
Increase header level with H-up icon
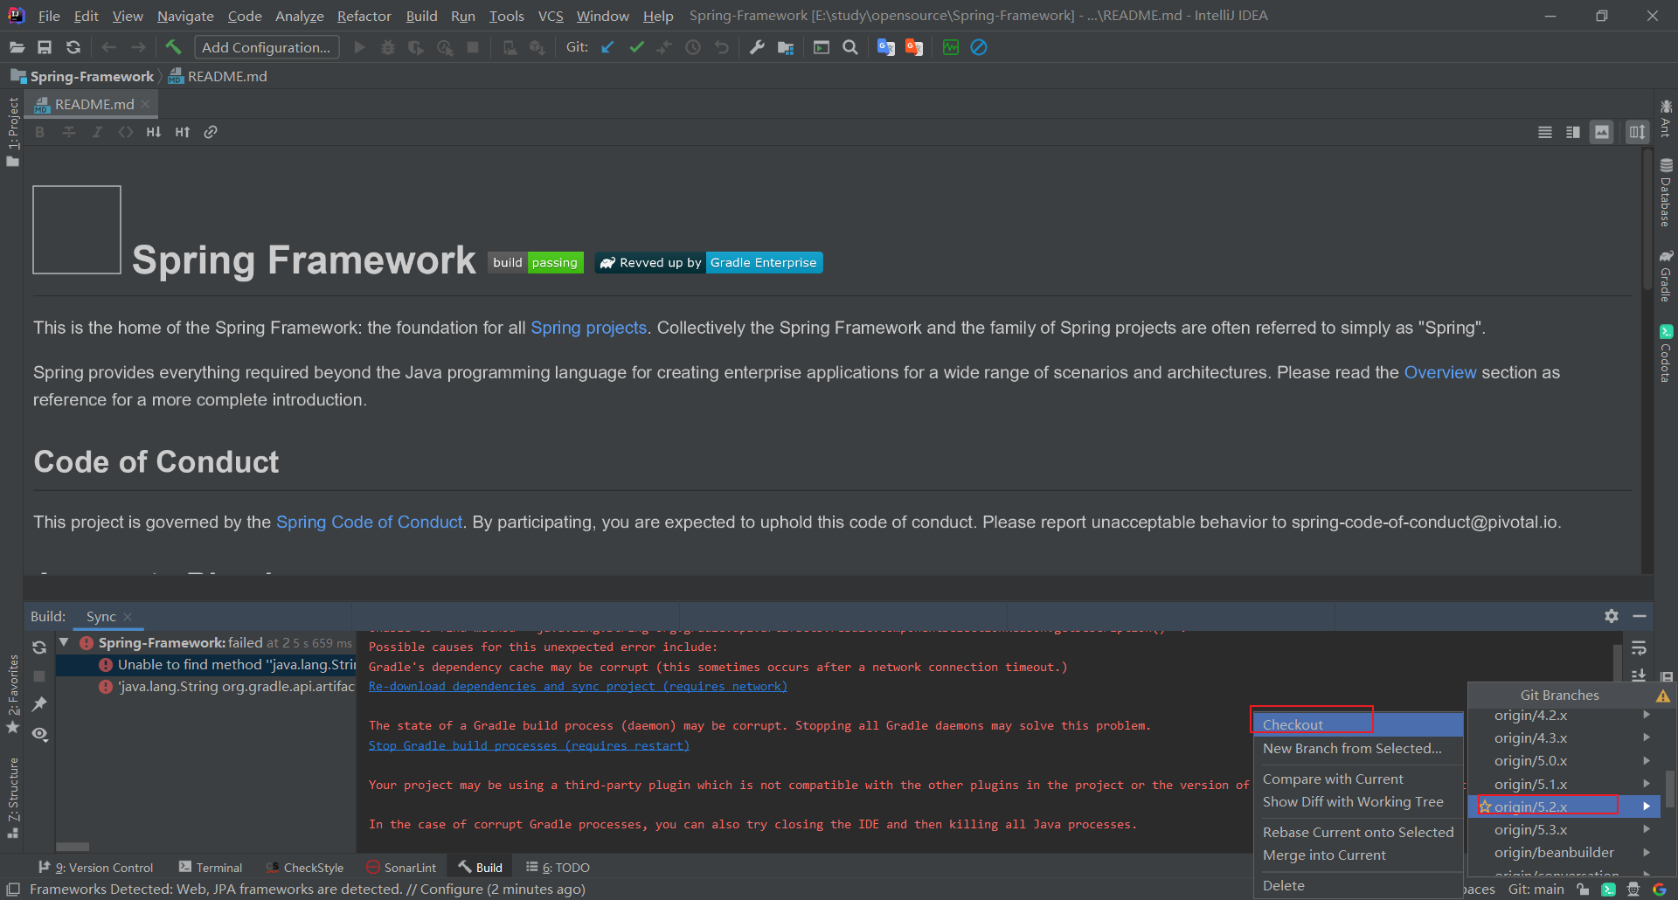(182, 132)
